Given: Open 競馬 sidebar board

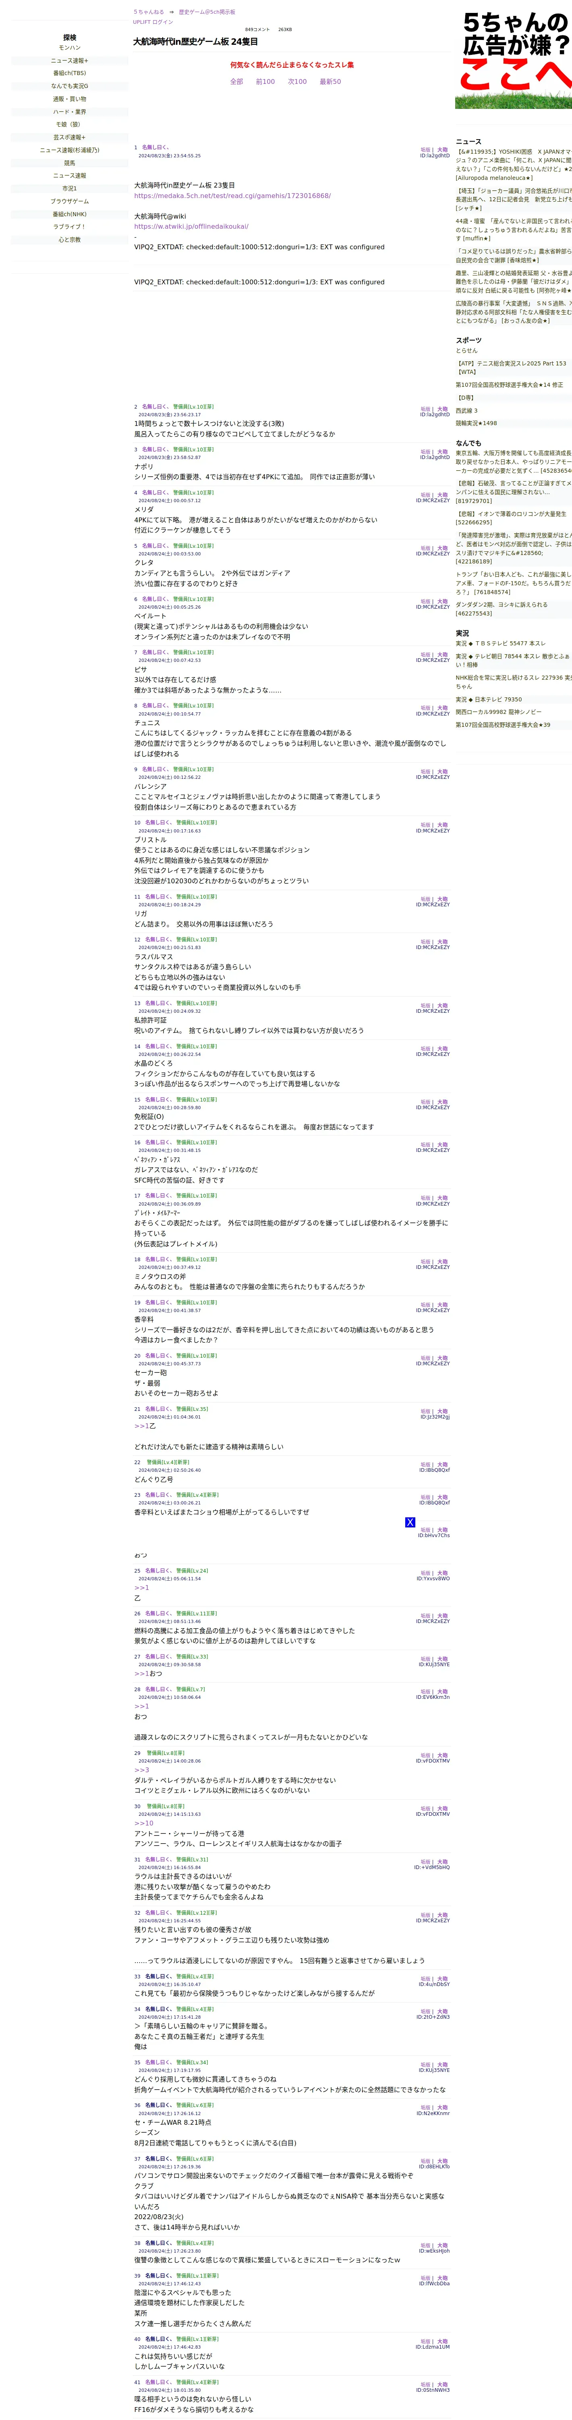Looking at the screenshot, I should [69, 163].
